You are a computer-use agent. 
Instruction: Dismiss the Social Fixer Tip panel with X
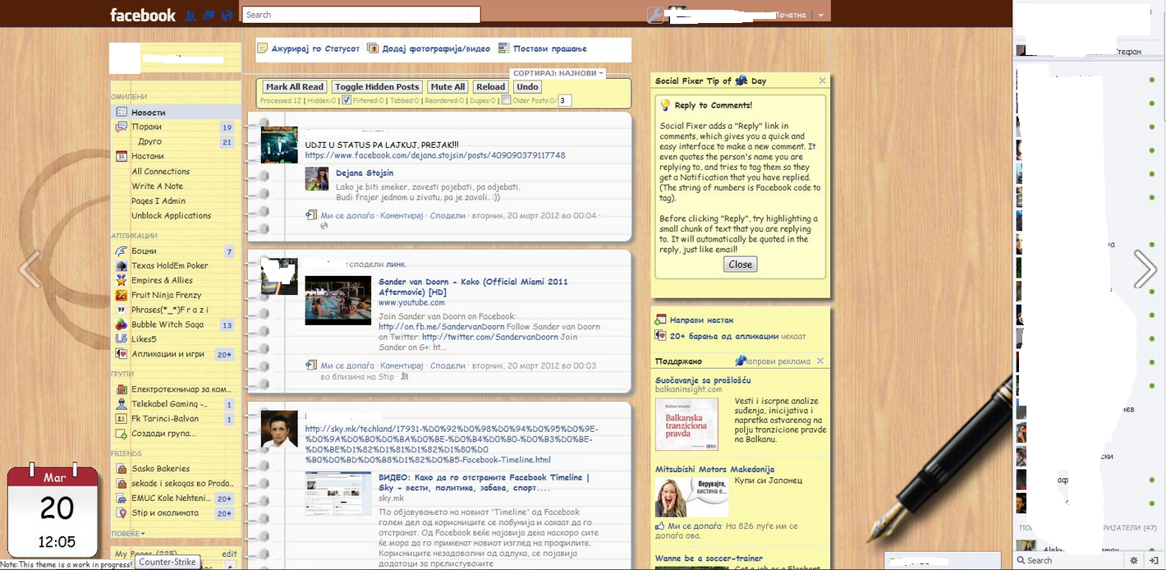click(823, 80)
